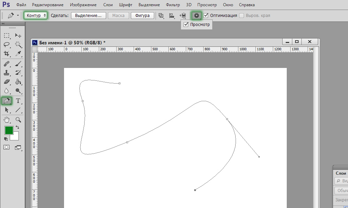Select the Eraser tool
This screenshot has width=348, height=208.
[x=7, y=82]
